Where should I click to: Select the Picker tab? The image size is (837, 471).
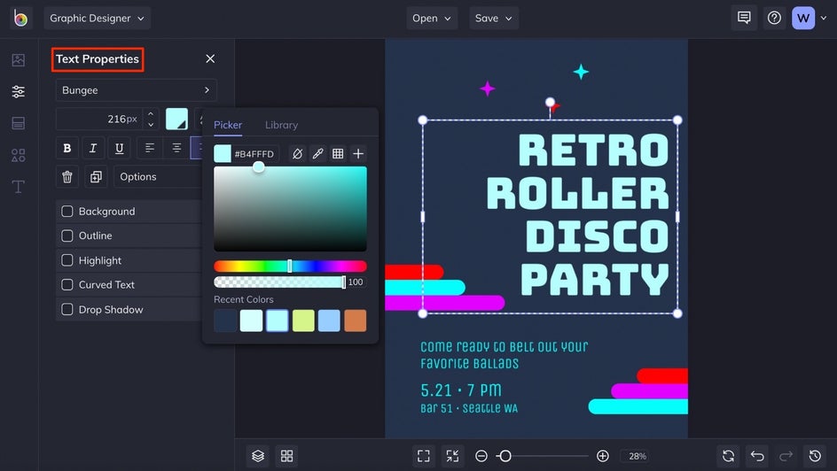click(x=228, y=125)
